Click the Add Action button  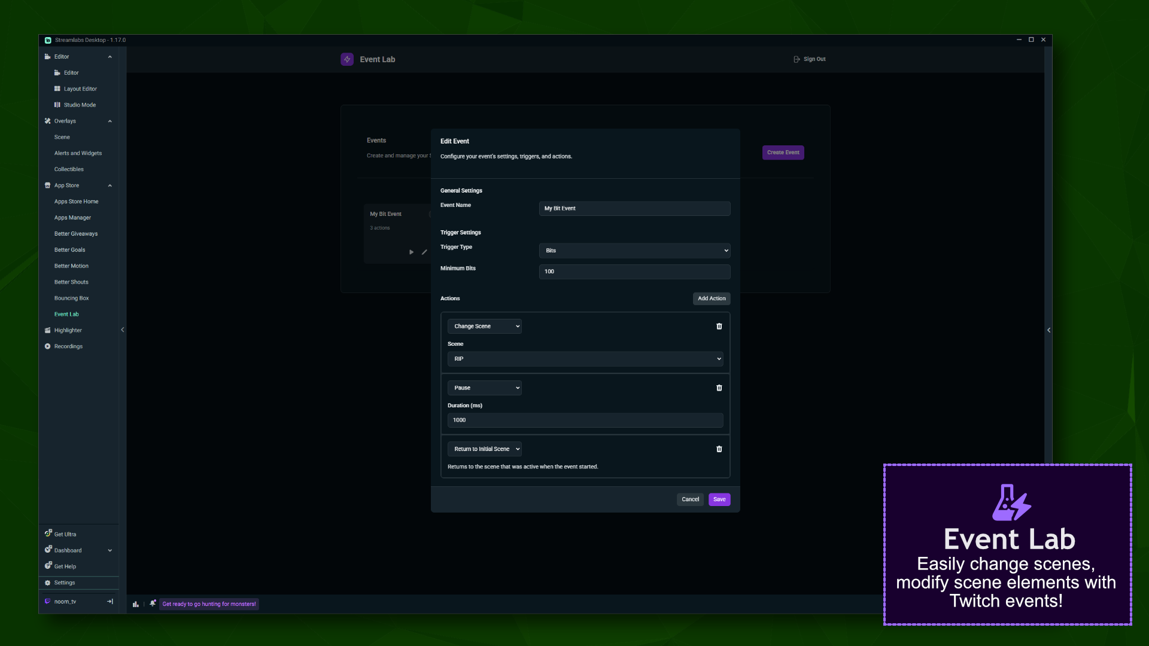(711, 298)
